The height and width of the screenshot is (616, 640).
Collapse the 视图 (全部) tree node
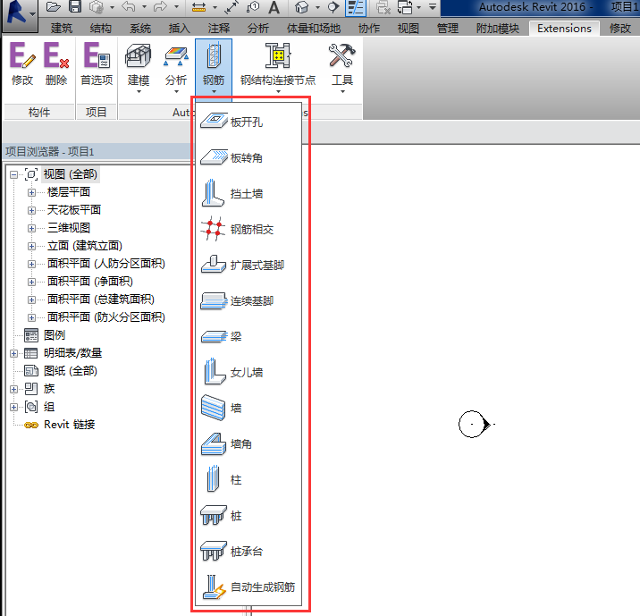(14, 174)
